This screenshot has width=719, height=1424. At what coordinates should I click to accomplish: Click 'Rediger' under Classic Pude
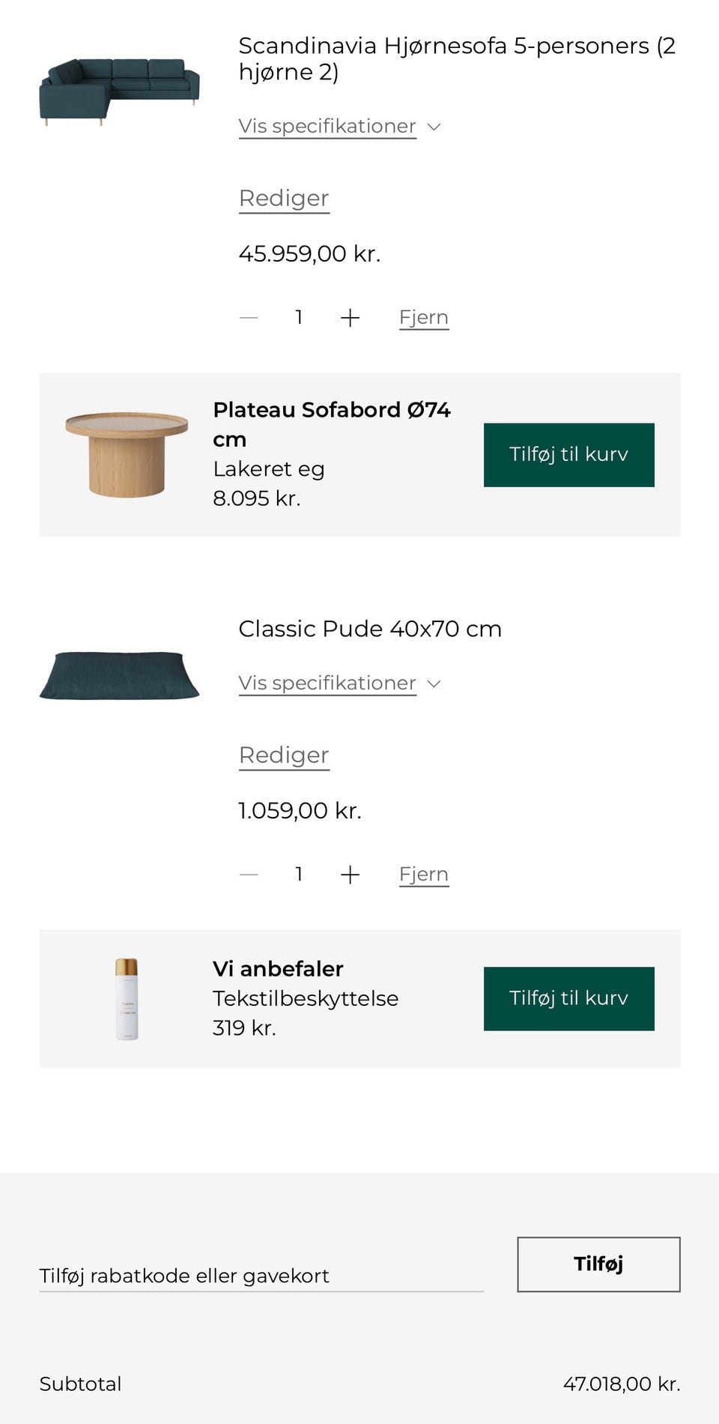pos(283,755)
